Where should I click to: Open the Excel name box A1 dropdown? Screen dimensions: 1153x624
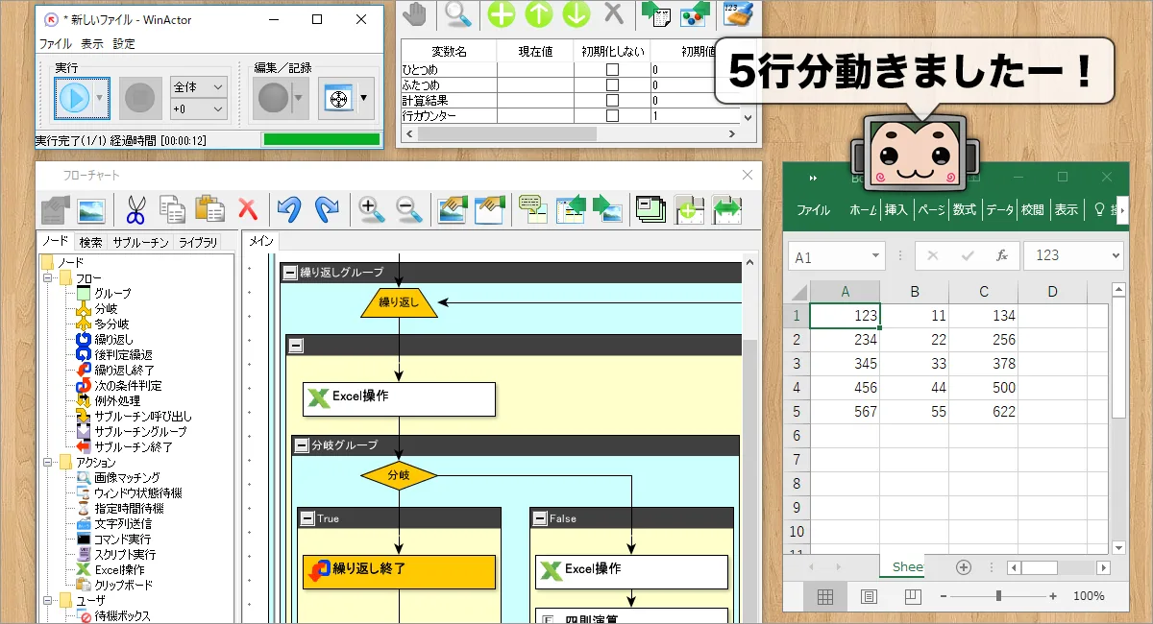pyautogui.click(x=875, y=256)
